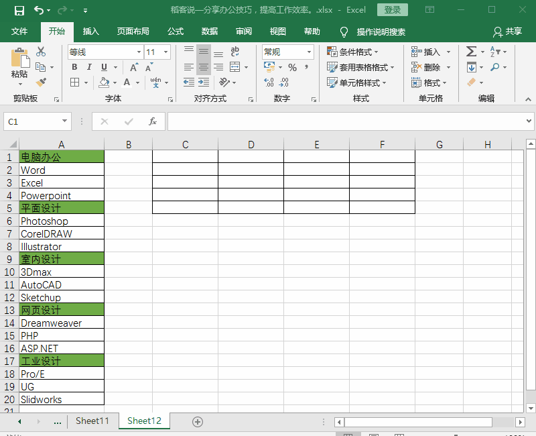
Task: Click the Sort and Filter icon
Action: point(495,52)
